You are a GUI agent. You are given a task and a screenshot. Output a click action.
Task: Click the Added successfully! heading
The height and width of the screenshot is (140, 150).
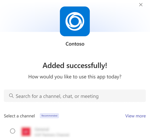75,65
